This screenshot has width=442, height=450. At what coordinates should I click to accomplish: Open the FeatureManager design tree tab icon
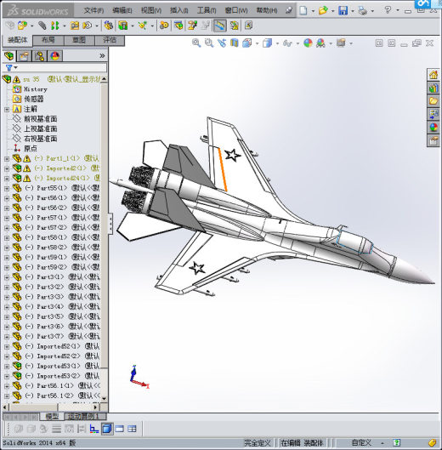tap(9, 56)
